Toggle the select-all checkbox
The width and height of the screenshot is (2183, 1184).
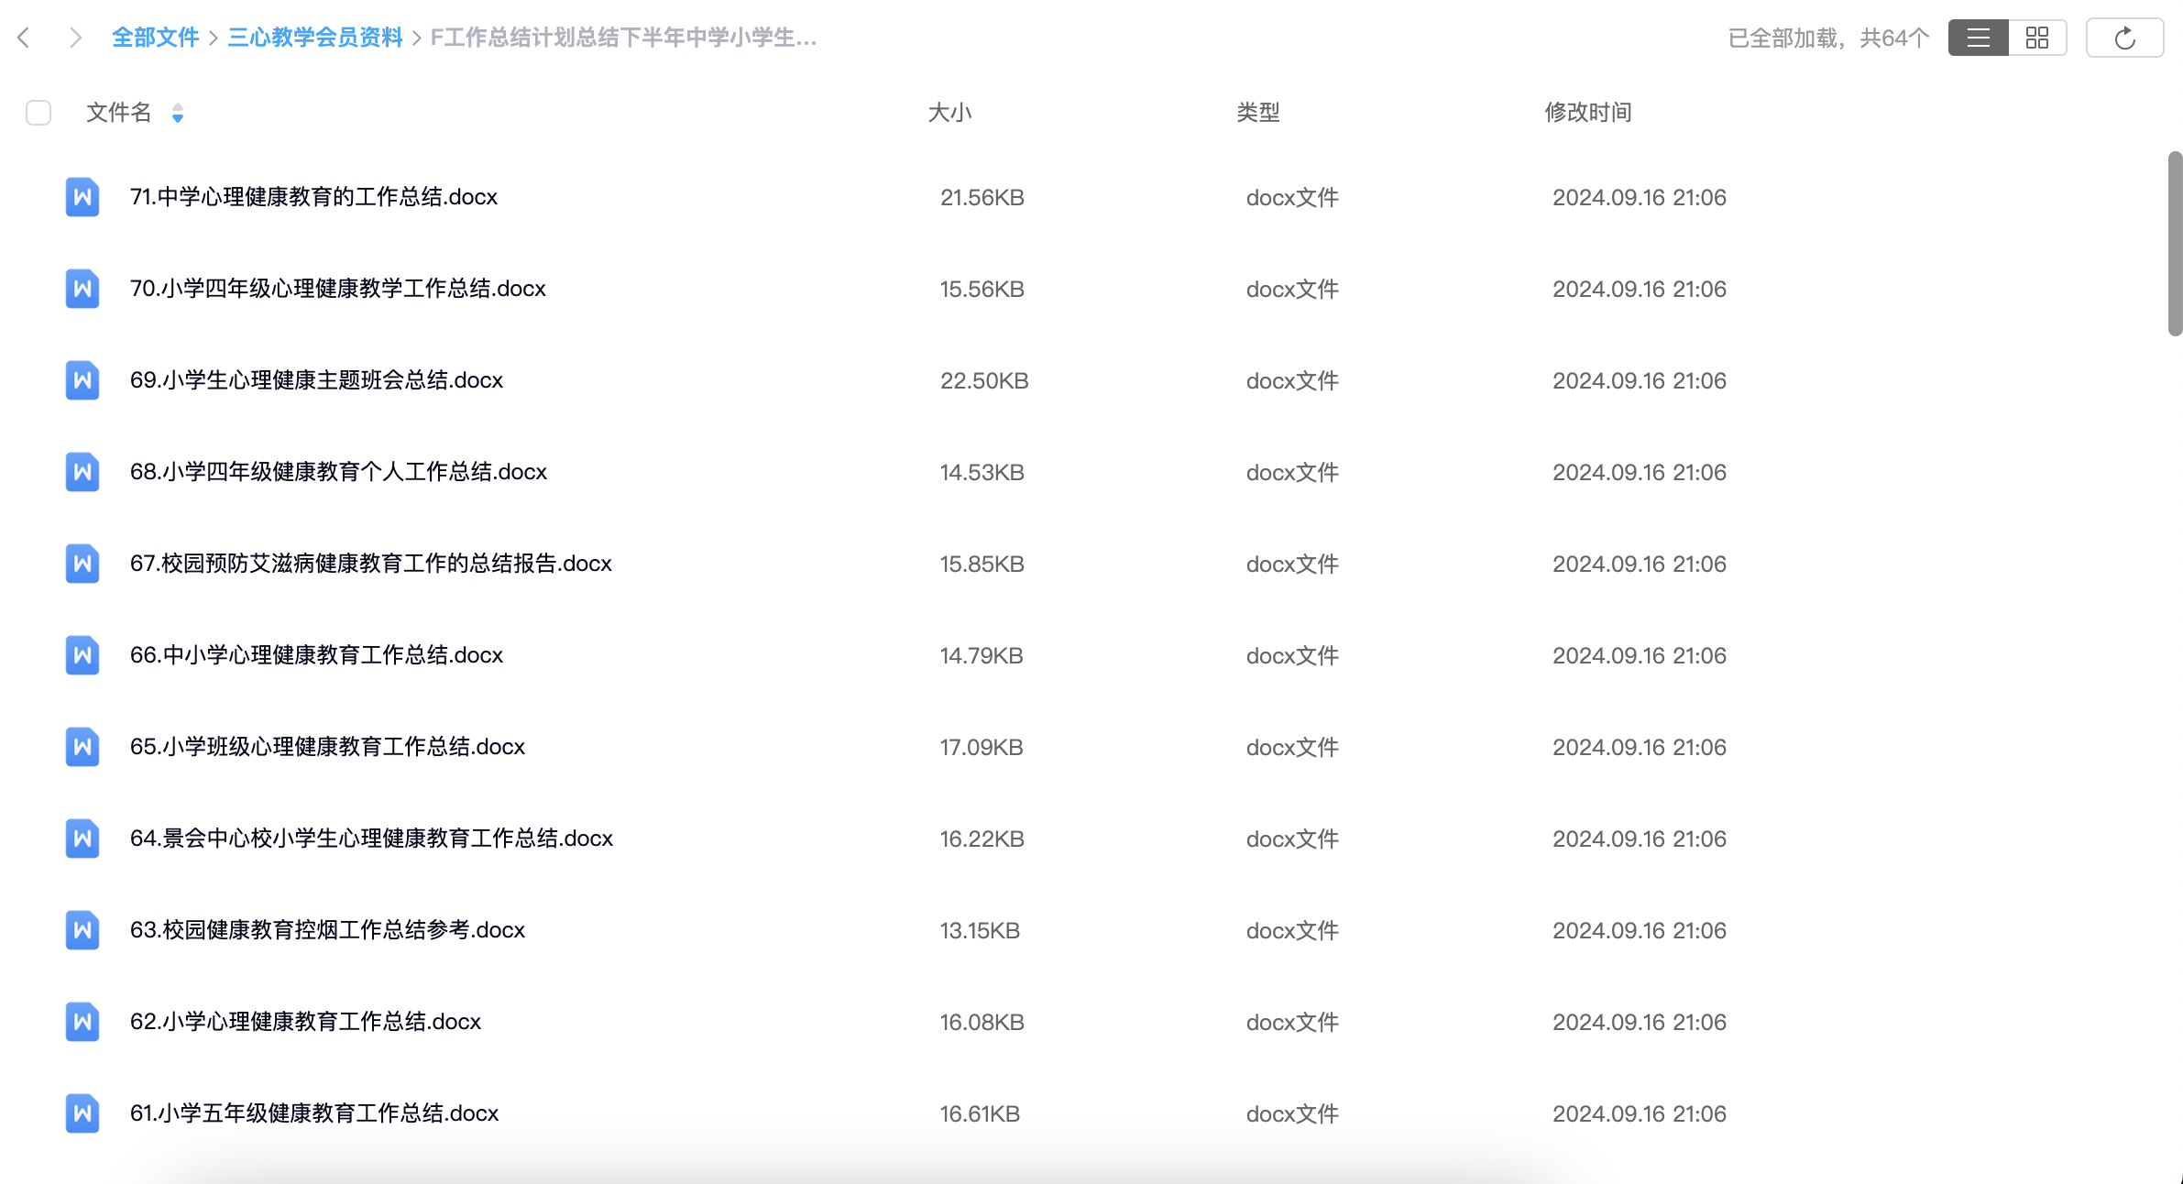pyautogui.click(x=38, y=113)
